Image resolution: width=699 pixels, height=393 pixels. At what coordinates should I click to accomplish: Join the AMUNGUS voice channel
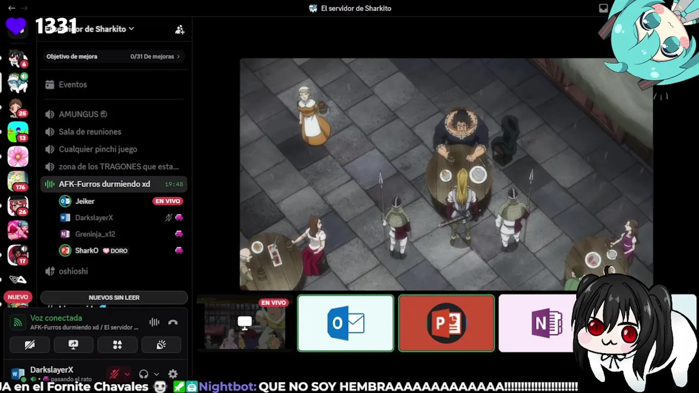point(114,114)
